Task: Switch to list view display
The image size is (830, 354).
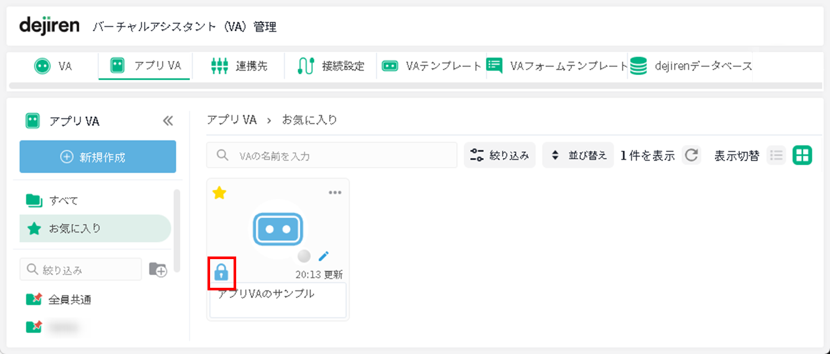Action: pos(776,155)
